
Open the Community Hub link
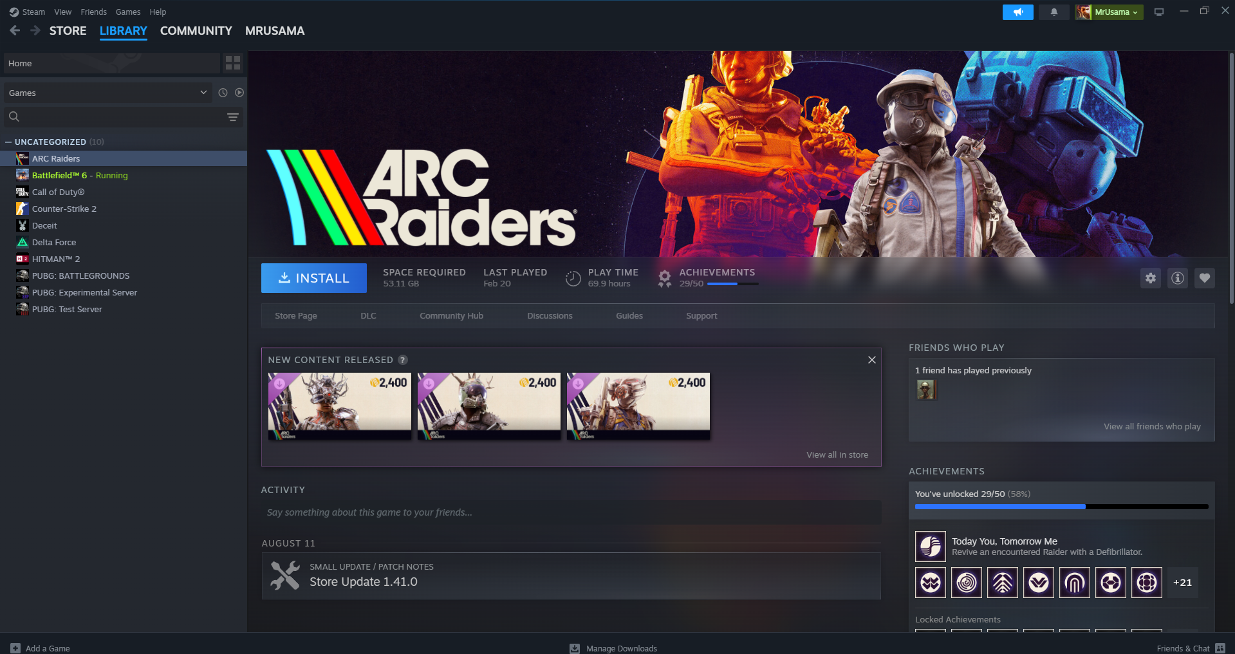[x=452, y=315]
